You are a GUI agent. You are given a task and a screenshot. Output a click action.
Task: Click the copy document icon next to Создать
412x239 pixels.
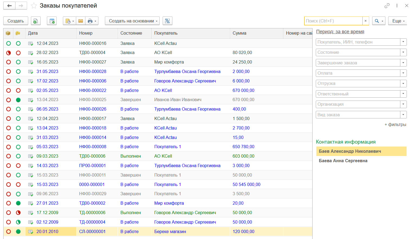(x=36, y=21)
